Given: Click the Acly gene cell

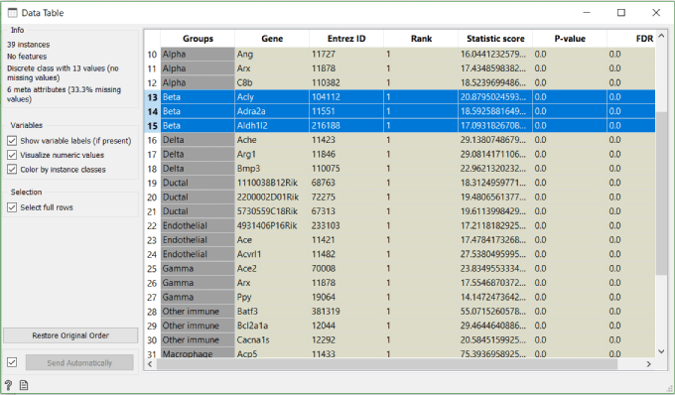Looking at the screenshot, I should [272, 97].
